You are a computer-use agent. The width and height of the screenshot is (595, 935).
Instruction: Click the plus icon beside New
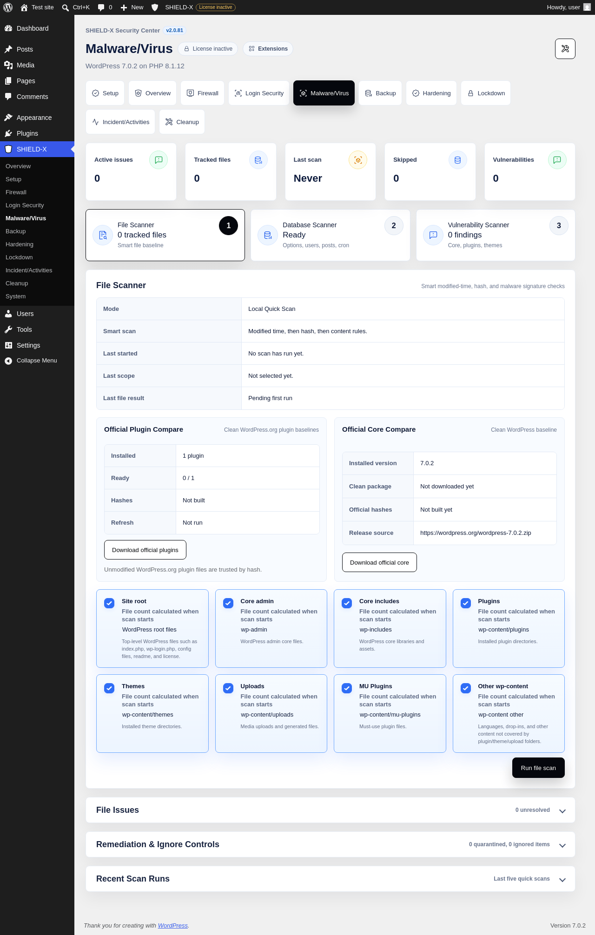coord(124,7)
